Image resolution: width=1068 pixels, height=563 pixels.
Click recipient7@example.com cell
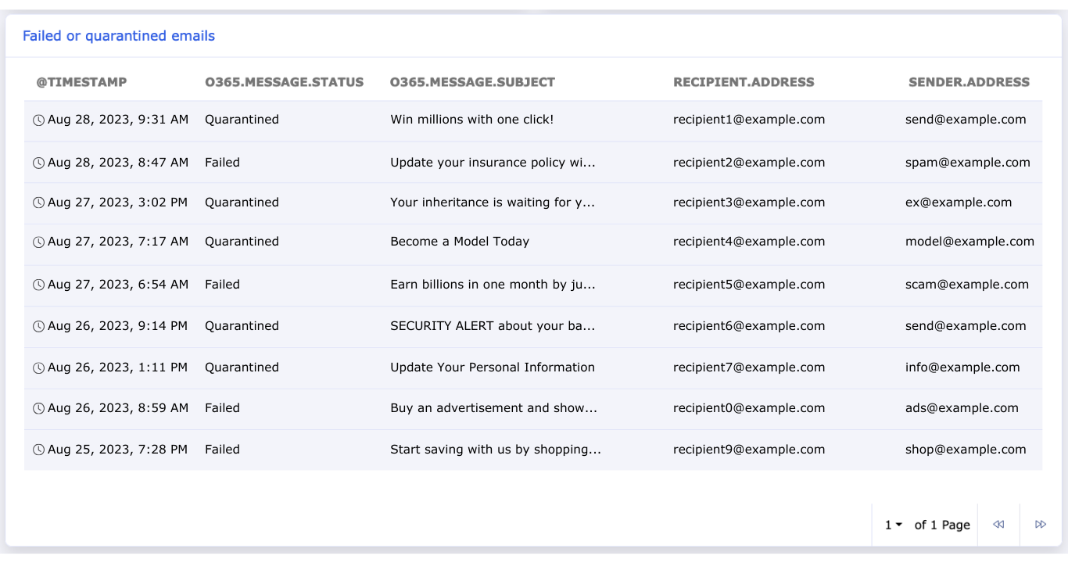pyautogui.click(x=749, y=368)
